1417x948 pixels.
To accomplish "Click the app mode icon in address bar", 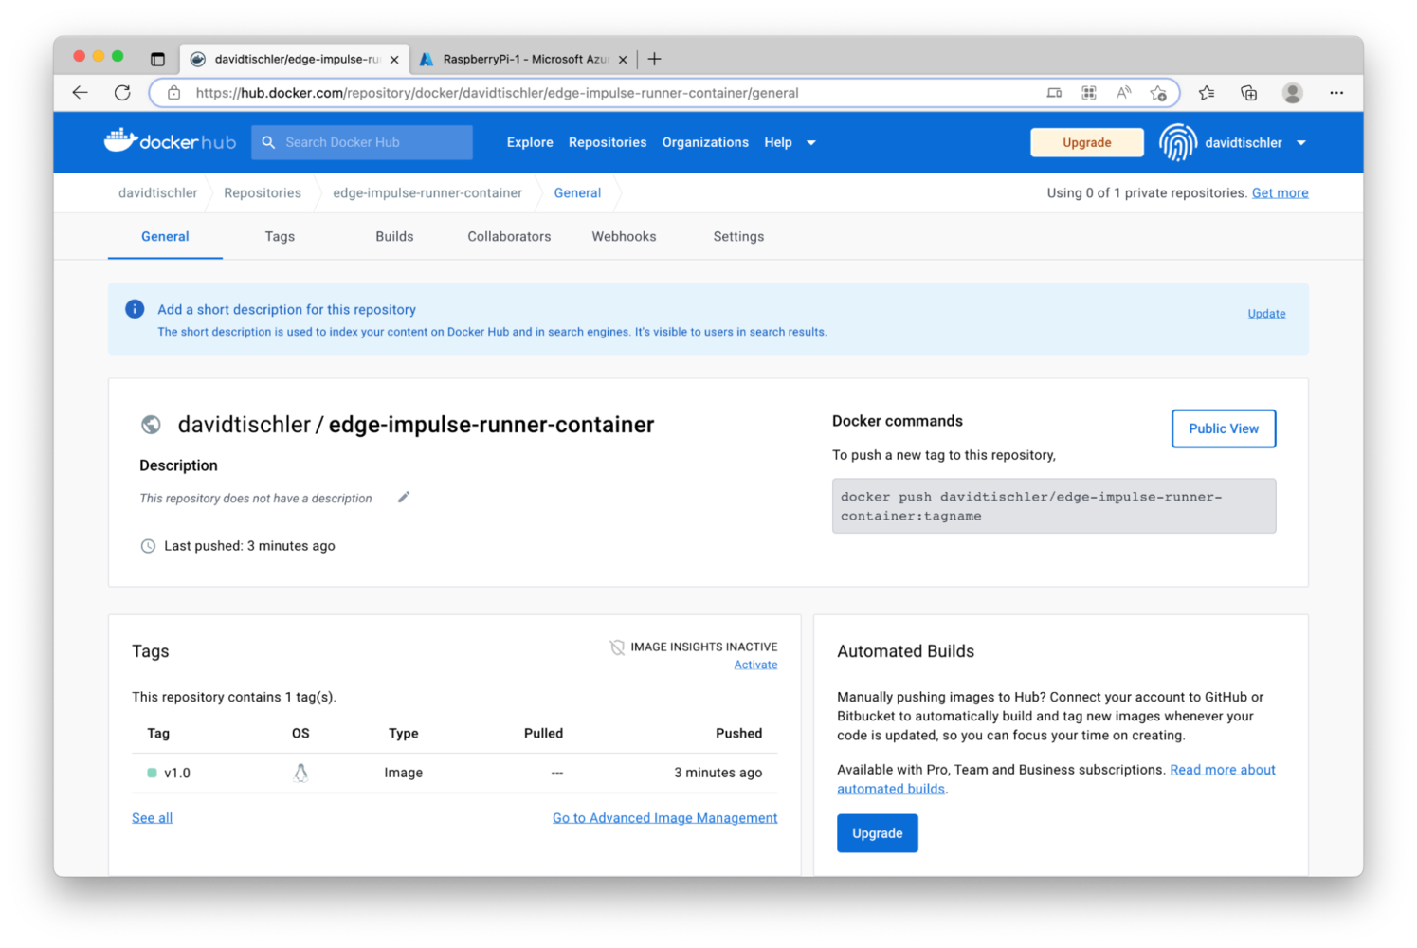I will 1054,93.
